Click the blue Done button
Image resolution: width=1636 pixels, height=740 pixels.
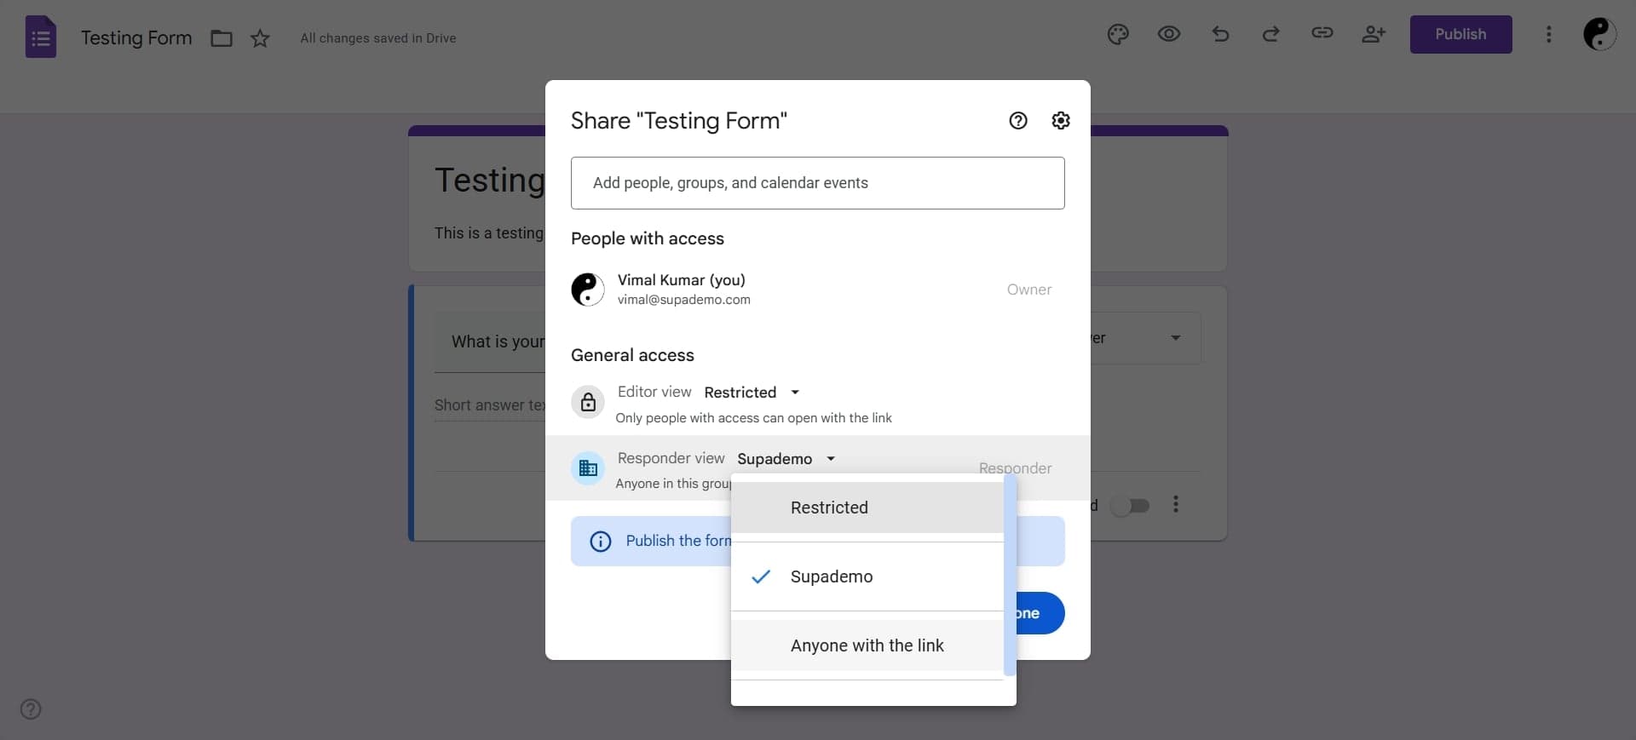tap(1040, 613)
